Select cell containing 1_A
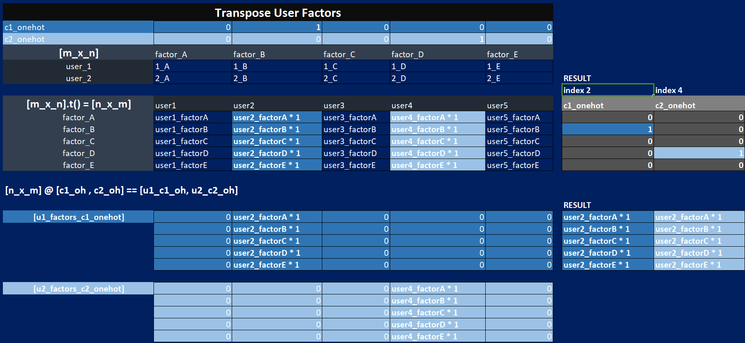This screenshot has width=745, height=343. (193, 66)
